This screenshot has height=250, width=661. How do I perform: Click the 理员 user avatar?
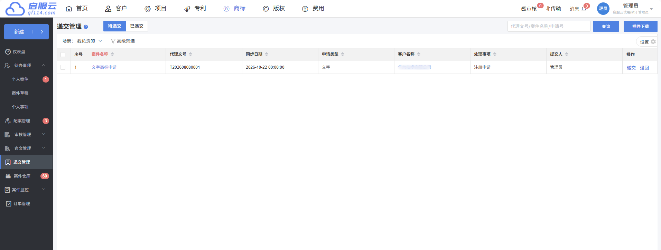[603, 9]
